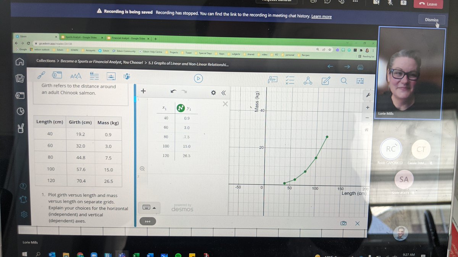The image size is (458, 257).
Task: Select the Edwin browser tab
Action: [x=37, y=37]
